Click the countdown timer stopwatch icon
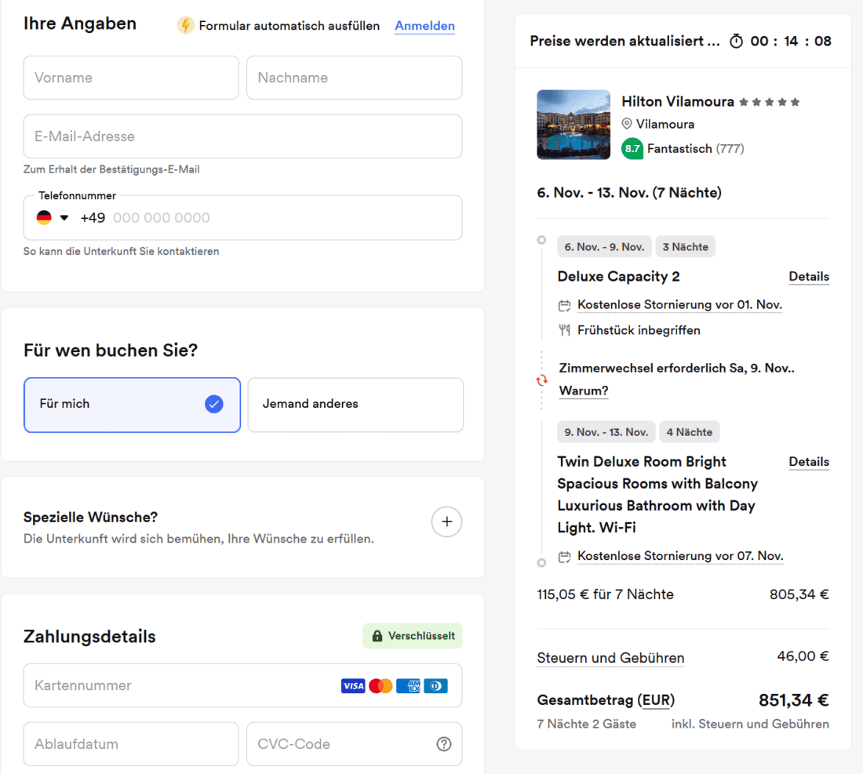863x774 pixels. point(736,42)
